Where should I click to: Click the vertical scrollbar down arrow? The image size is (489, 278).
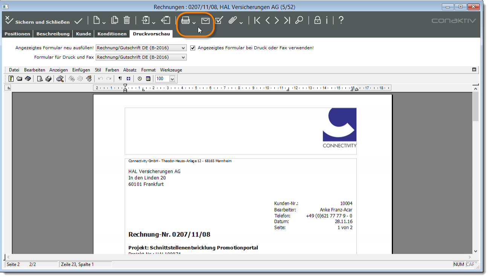coord(475,251)
